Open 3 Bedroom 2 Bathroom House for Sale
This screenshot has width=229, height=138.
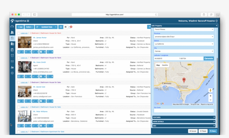[x=46, y=82]
